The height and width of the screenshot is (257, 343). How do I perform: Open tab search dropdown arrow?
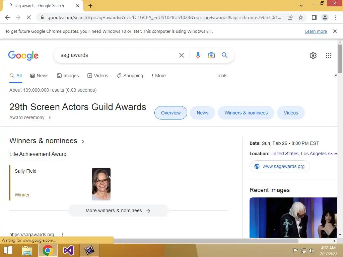(x=301, y=6)
